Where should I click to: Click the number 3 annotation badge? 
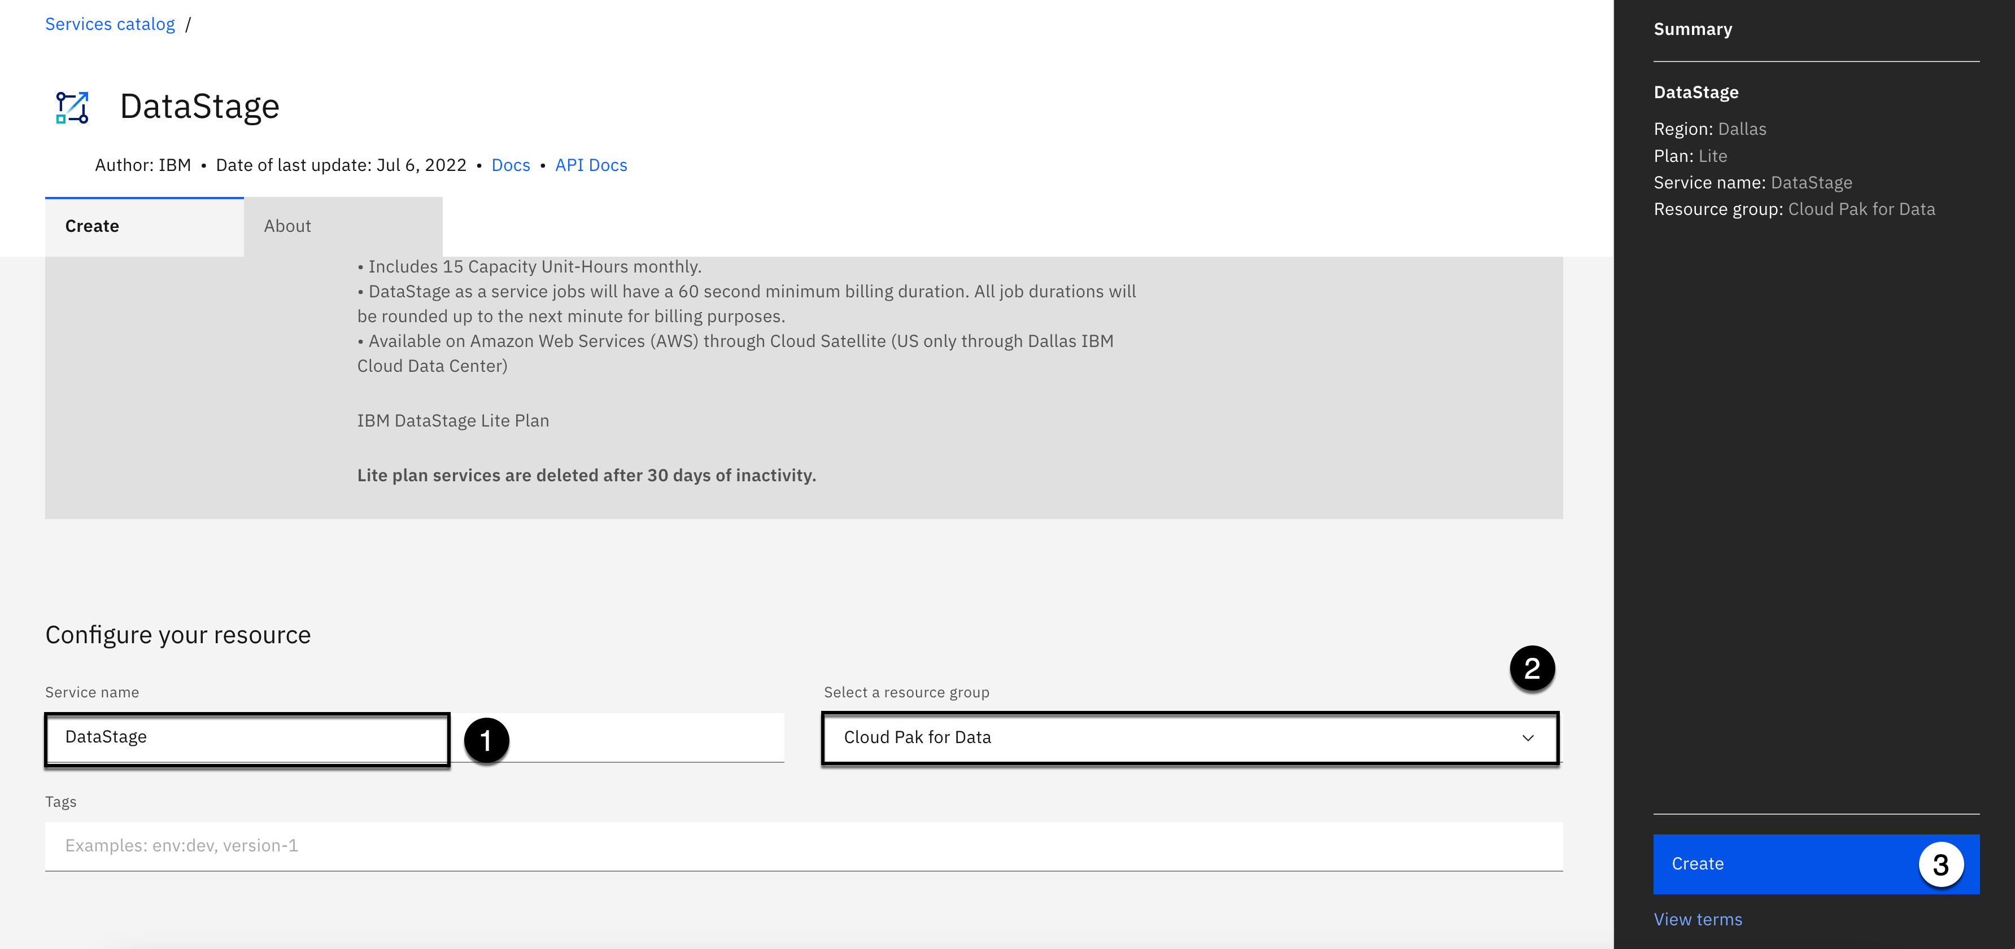click(1940, 864)
